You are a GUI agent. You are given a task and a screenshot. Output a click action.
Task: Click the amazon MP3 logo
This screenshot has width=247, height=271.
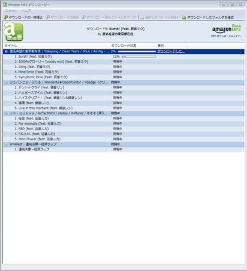pyautogui.click(x=227, y=29)
